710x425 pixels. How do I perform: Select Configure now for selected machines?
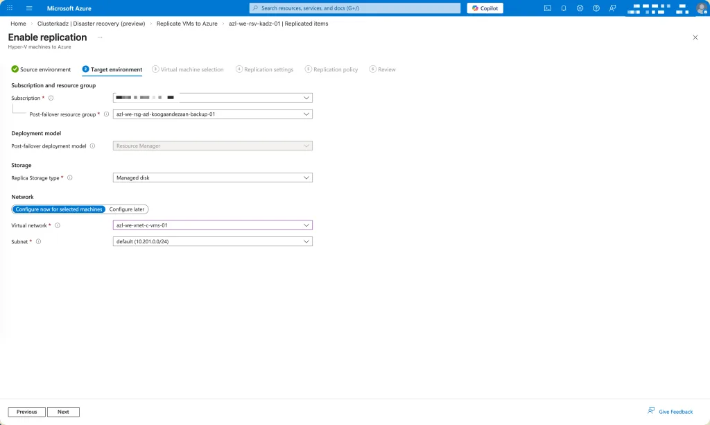pyautogui.click(x=59, y=209)
